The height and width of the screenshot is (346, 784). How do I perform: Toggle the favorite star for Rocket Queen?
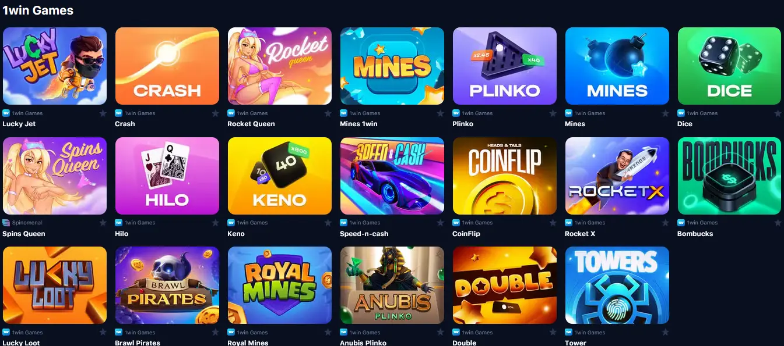coord(328,113)
